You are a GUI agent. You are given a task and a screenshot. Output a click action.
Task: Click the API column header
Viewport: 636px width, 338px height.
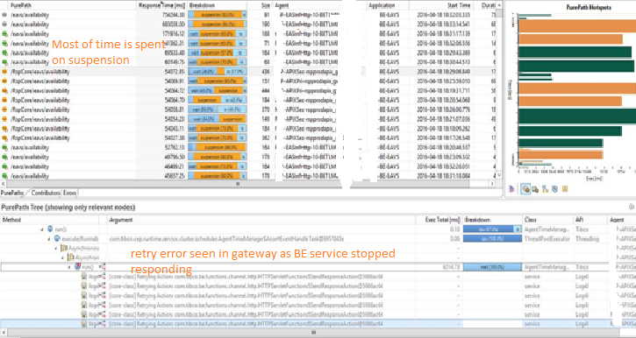point(579,220)
